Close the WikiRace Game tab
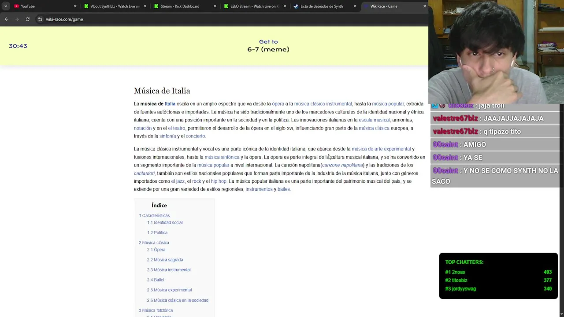The height and width of the screenshot is (317, 564). [424, 6]
